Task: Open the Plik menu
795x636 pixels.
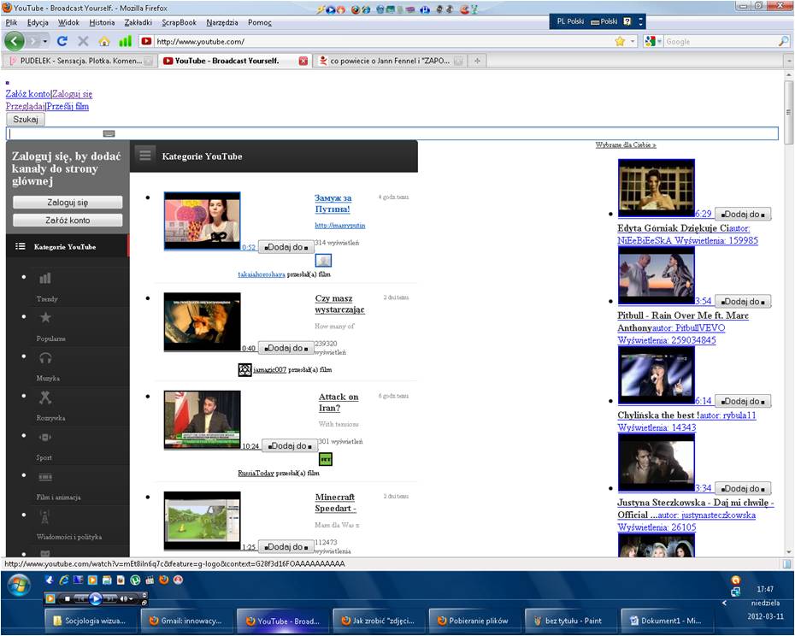Action: [12, 22]
